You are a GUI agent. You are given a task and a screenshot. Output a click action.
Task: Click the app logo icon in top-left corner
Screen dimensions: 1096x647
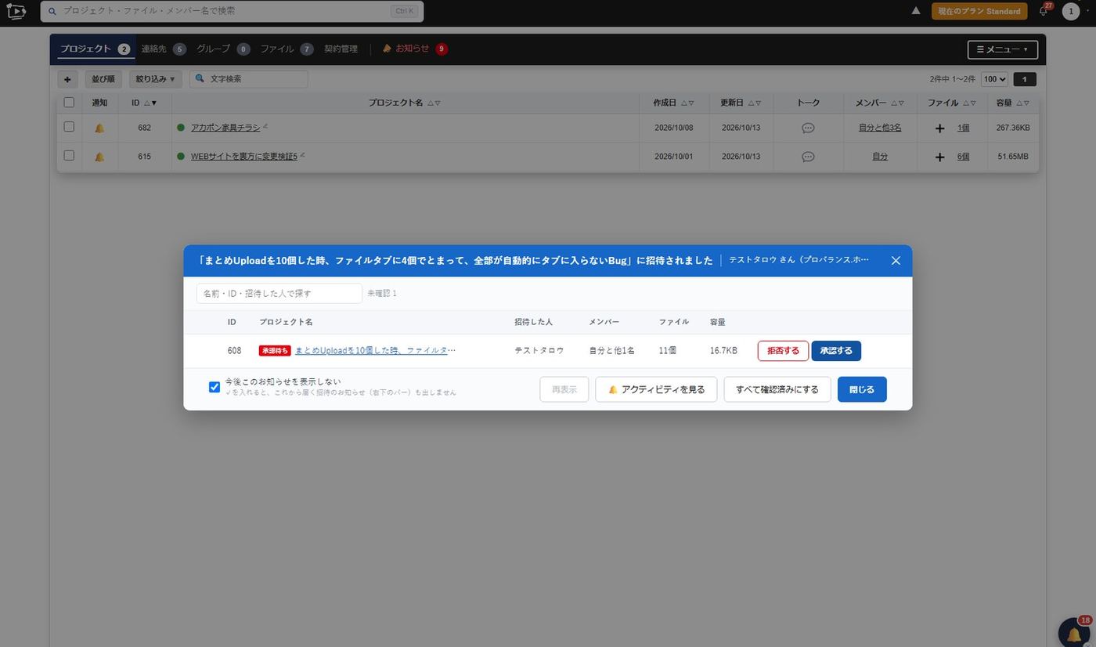(16, 11)
